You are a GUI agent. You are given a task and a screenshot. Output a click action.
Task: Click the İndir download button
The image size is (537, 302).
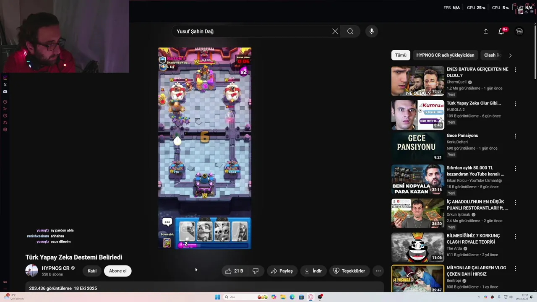[313, 271]
